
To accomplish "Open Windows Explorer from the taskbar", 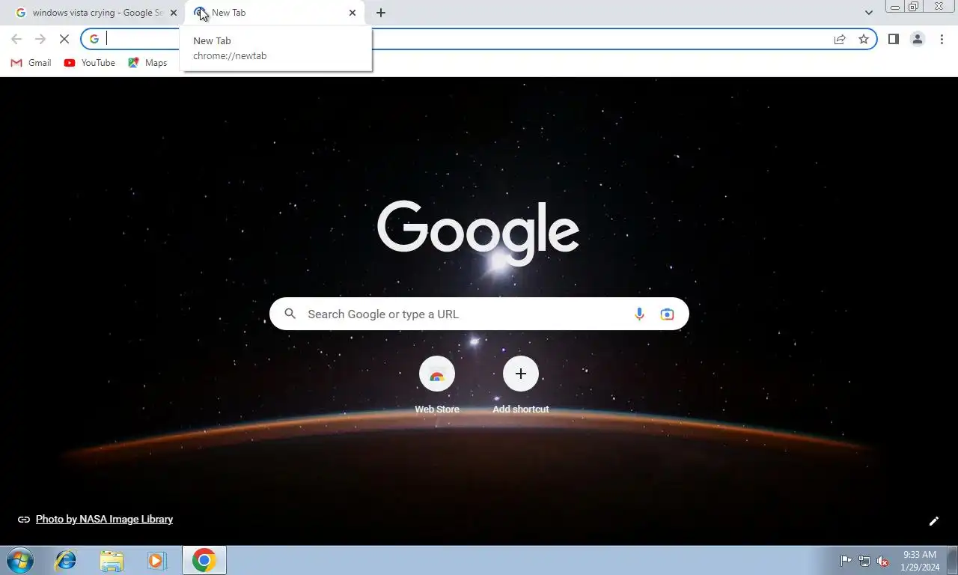I will (112, 560).
